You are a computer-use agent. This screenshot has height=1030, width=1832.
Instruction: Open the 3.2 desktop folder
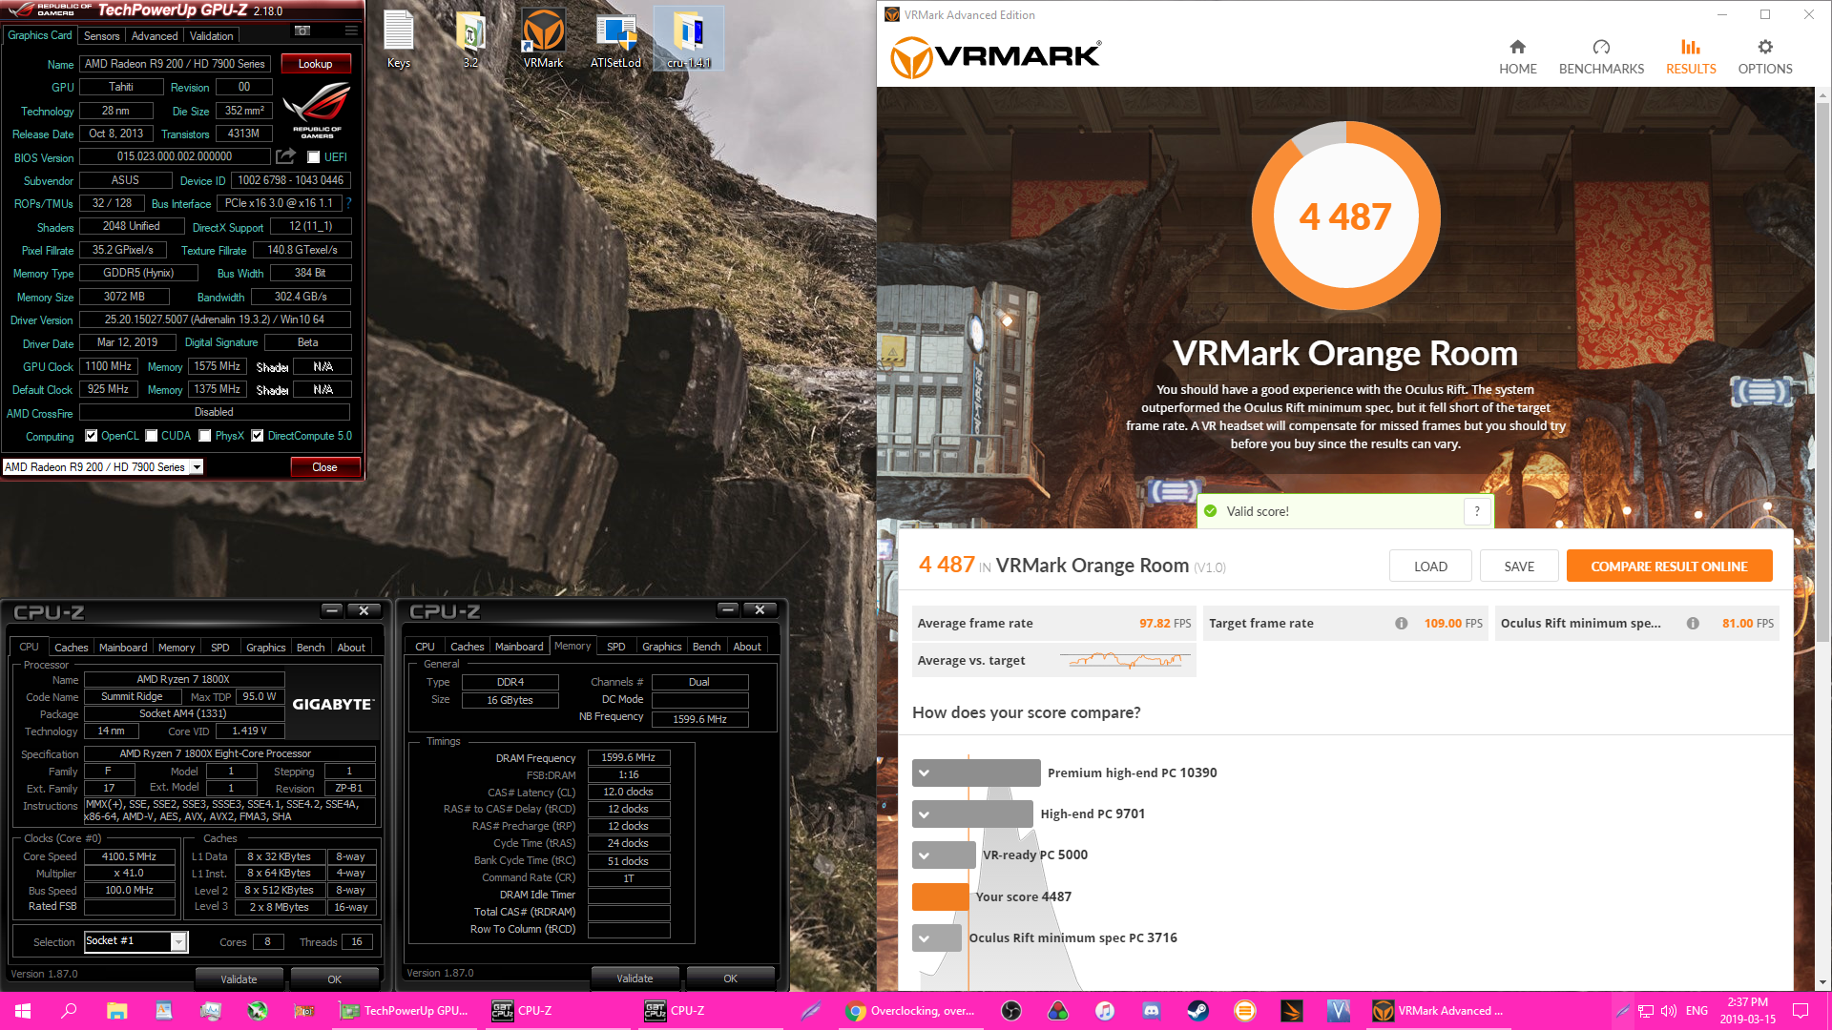click(x=470, y=40)
